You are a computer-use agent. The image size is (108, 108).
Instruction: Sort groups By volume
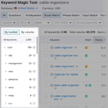point(28,32)
